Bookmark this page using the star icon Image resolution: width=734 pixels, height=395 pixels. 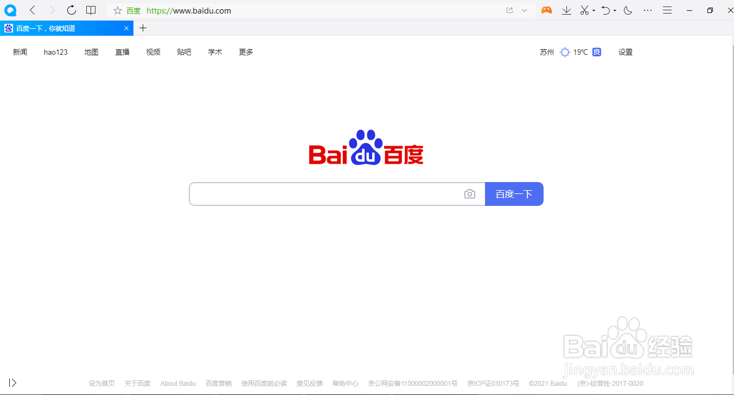117,10
